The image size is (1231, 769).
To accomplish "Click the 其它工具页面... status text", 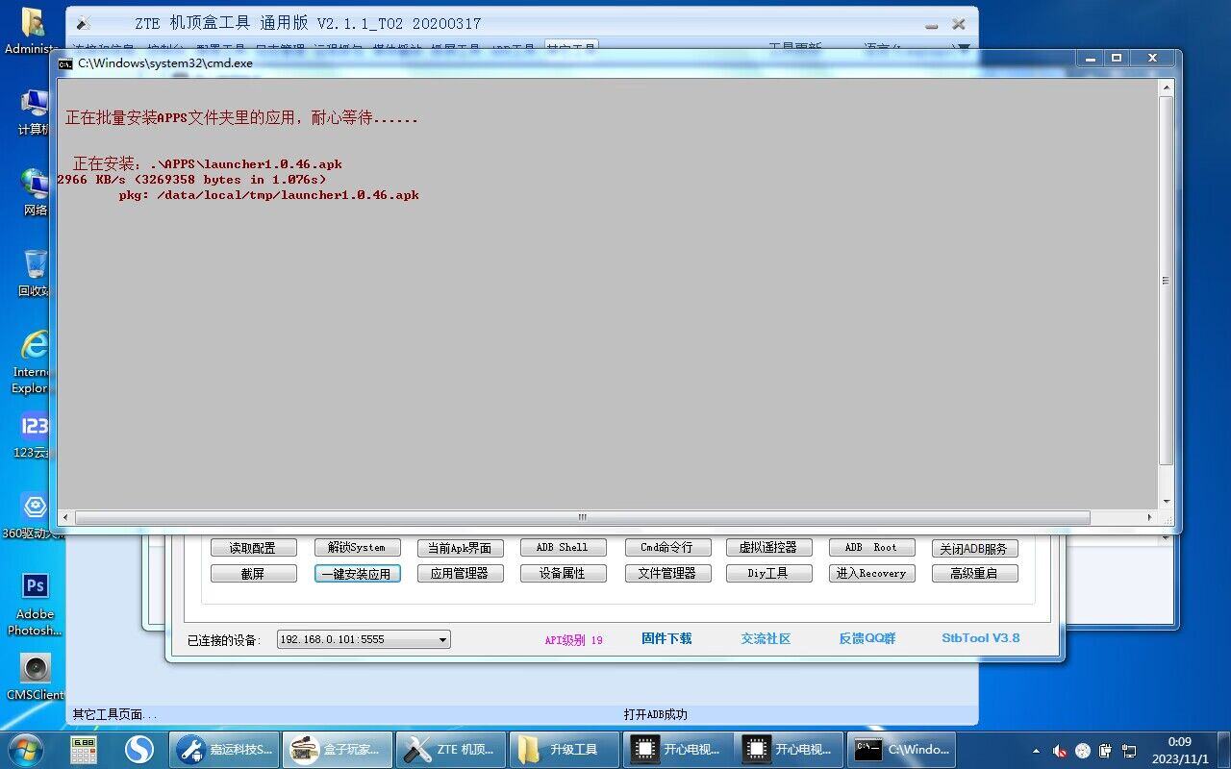I will point(114,714).
